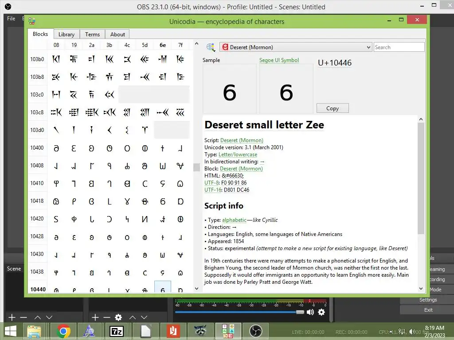Move source up in OBS
This screenshot has height=340, width=454.
132,317
